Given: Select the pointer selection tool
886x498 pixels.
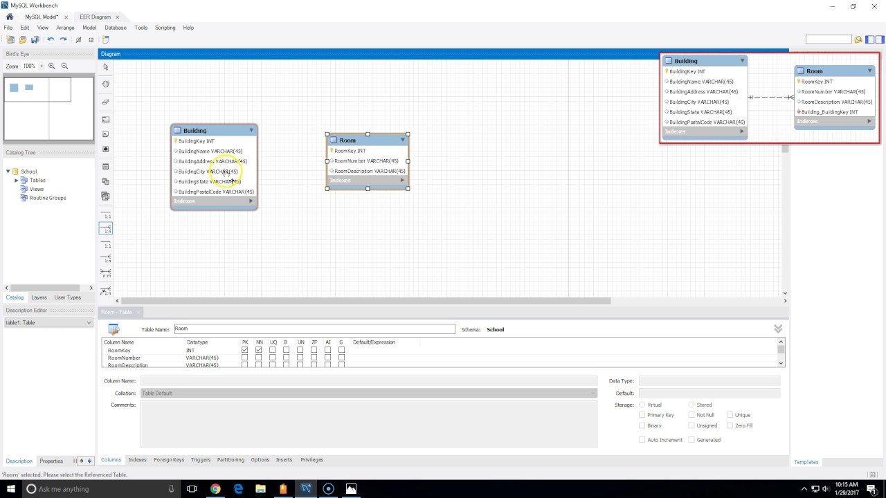Looking at the screenshot, I should click(x=105, y=67).
